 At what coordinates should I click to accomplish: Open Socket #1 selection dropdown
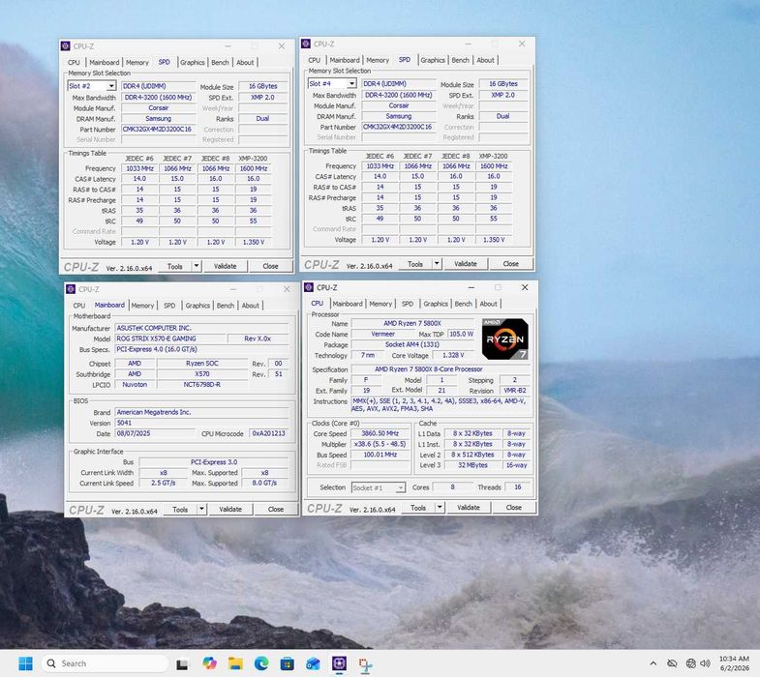(401, 487)
